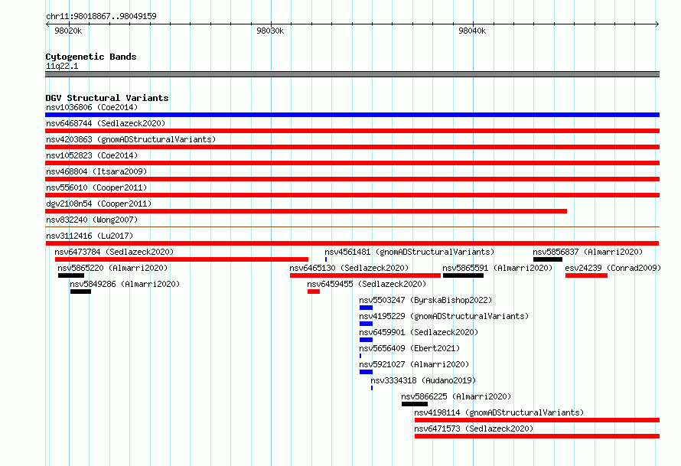Screen dimensions: 681x466
Task: Click nsv6473784 (Sedlazeck2020) label
Action: [x=114, y=252]
